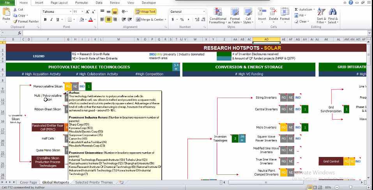Screen dimensions: 373x190
Task: Click the blue Help question mark
Action: tap(351, 3)
